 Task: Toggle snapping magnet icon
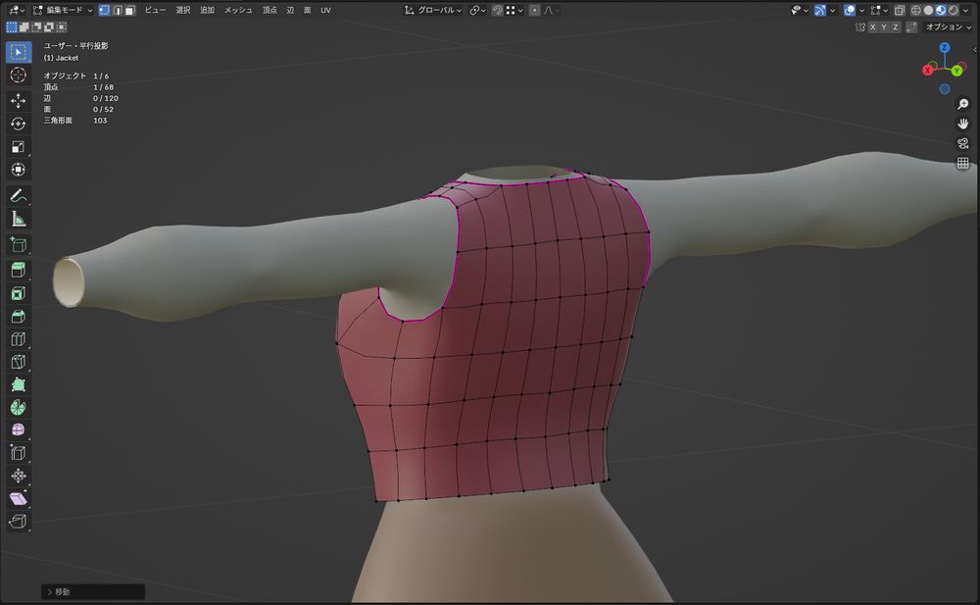(498, 10)
